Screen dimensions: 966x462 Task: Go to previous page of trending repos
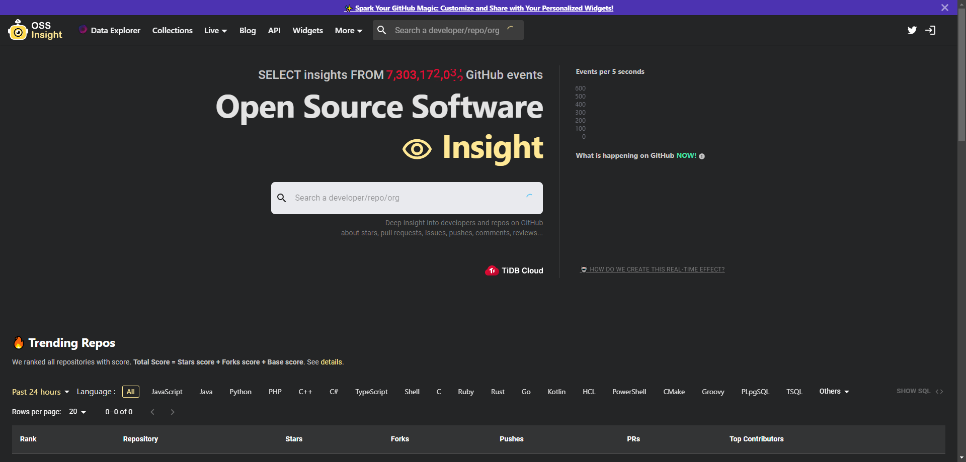[x=152, y=412]
